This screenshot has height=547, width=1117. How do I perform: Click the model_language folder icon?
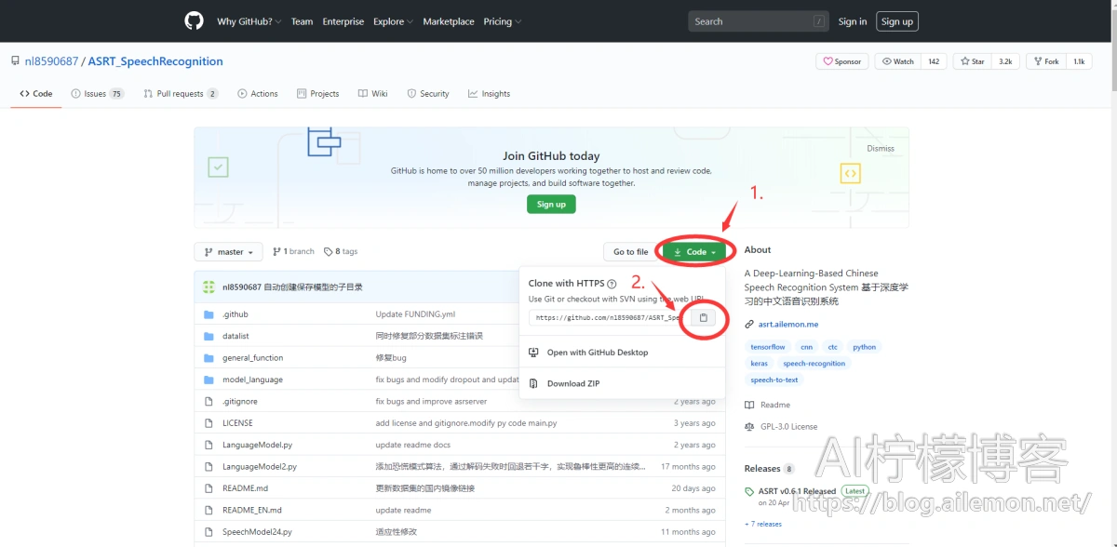click(x=209, y=380)
